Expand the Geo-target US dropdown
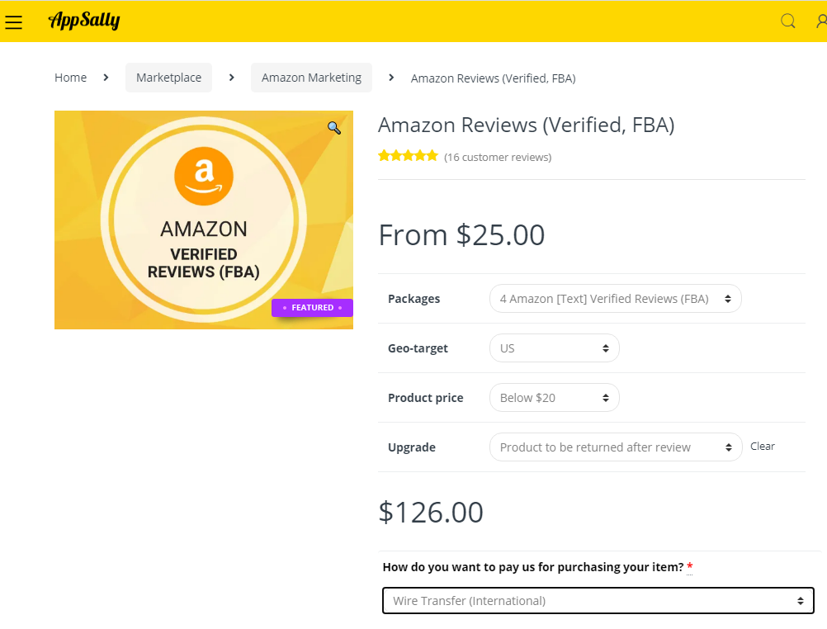The width and height of the screenshot is (827, 629). (x=554, y=348)
